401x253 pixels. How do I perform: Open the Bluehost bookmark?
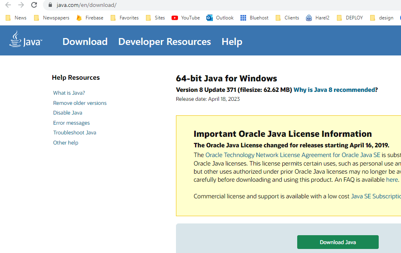tap(254, 18)
